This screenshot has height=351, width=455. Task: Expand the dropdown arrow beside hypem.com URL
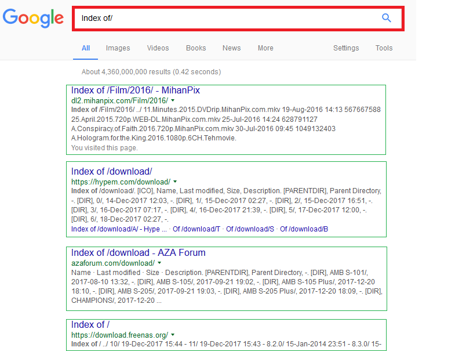pos(175,182)
